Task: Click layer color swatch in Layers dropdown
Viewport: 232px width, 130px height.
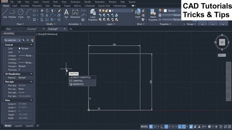Action: click(110, 11)
